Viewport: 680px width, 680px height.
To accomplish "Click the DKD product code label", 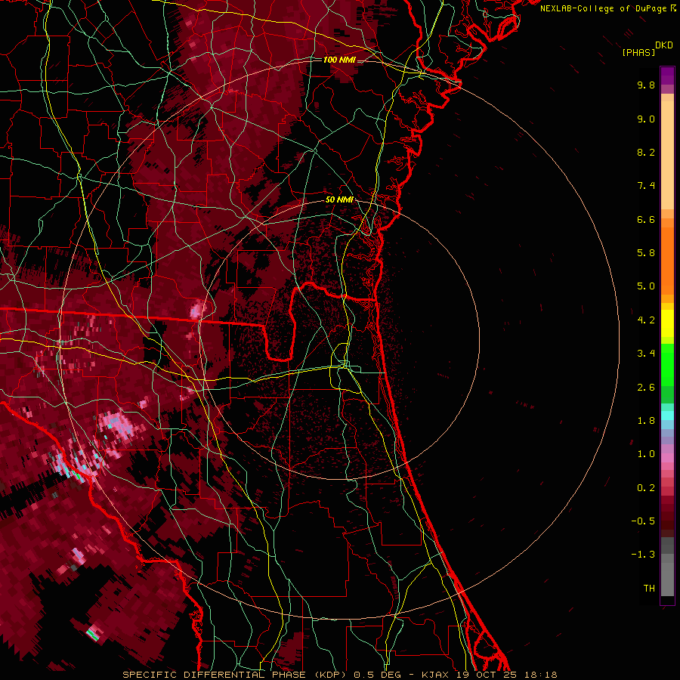I will (663, 45).
